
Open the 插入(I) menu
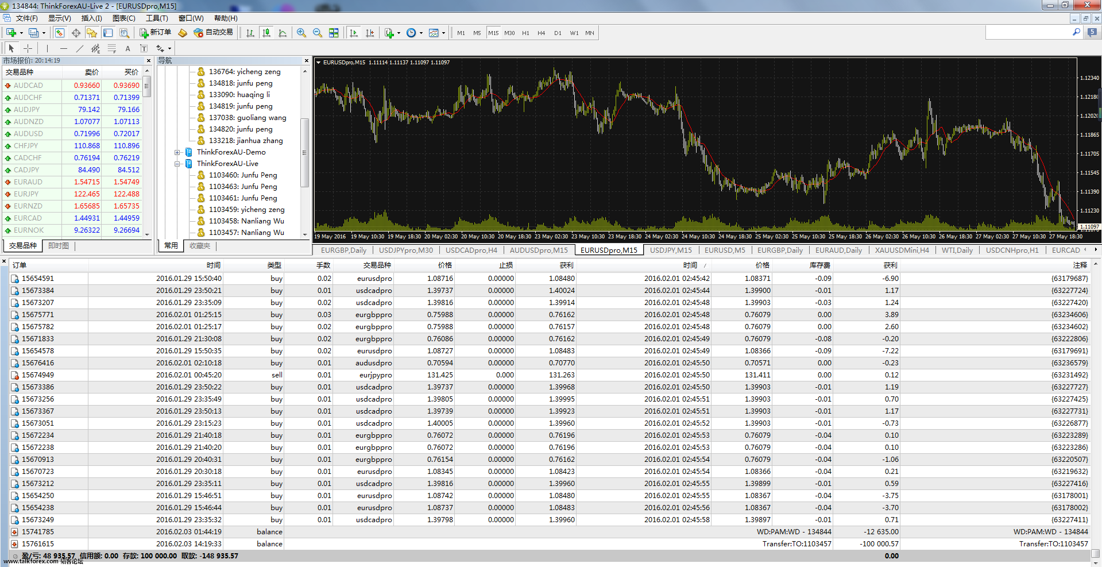click(x=91, y=18)
